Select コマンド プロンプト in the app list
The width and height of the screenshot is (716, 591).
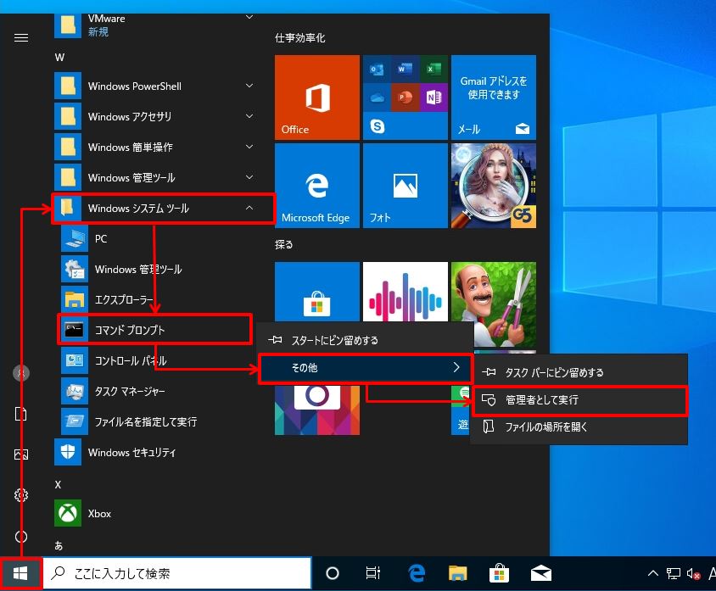pyautogui.click(x=155, y=329)
